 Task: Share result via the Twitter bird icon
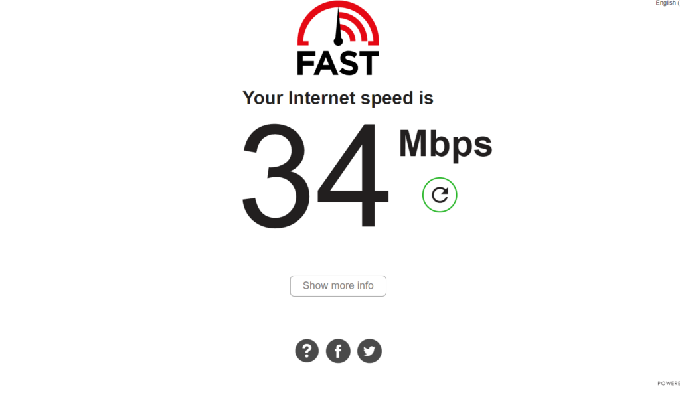point(369,351)
